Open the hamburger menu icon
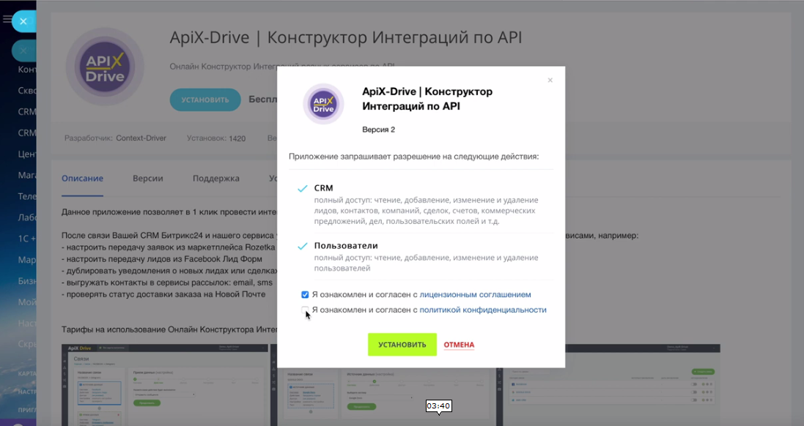This screenshot has height=426, width=804. [x=7, y=20]
